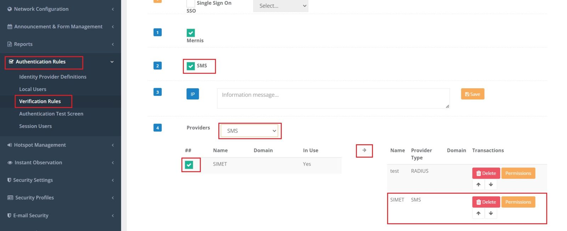Delete the SIMET SMS provider
The width and height of the screenshot is (567, 231).
pyautogui.click(x=486, y=202)
